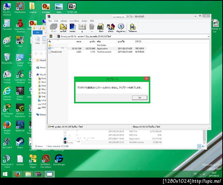Open the TeamSpeak 3 Client desktop icon
This screenshot has width=223, height=185.
point(7,161)
